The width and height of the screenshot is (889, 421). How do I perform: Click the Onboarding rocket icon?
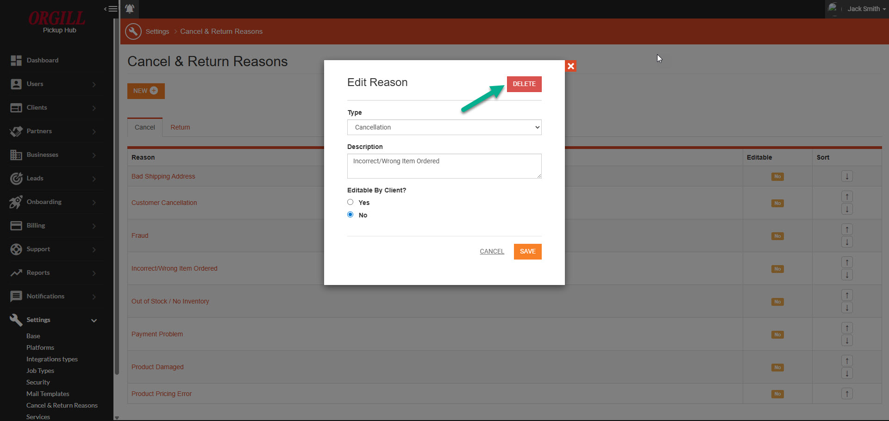[16, 202]
